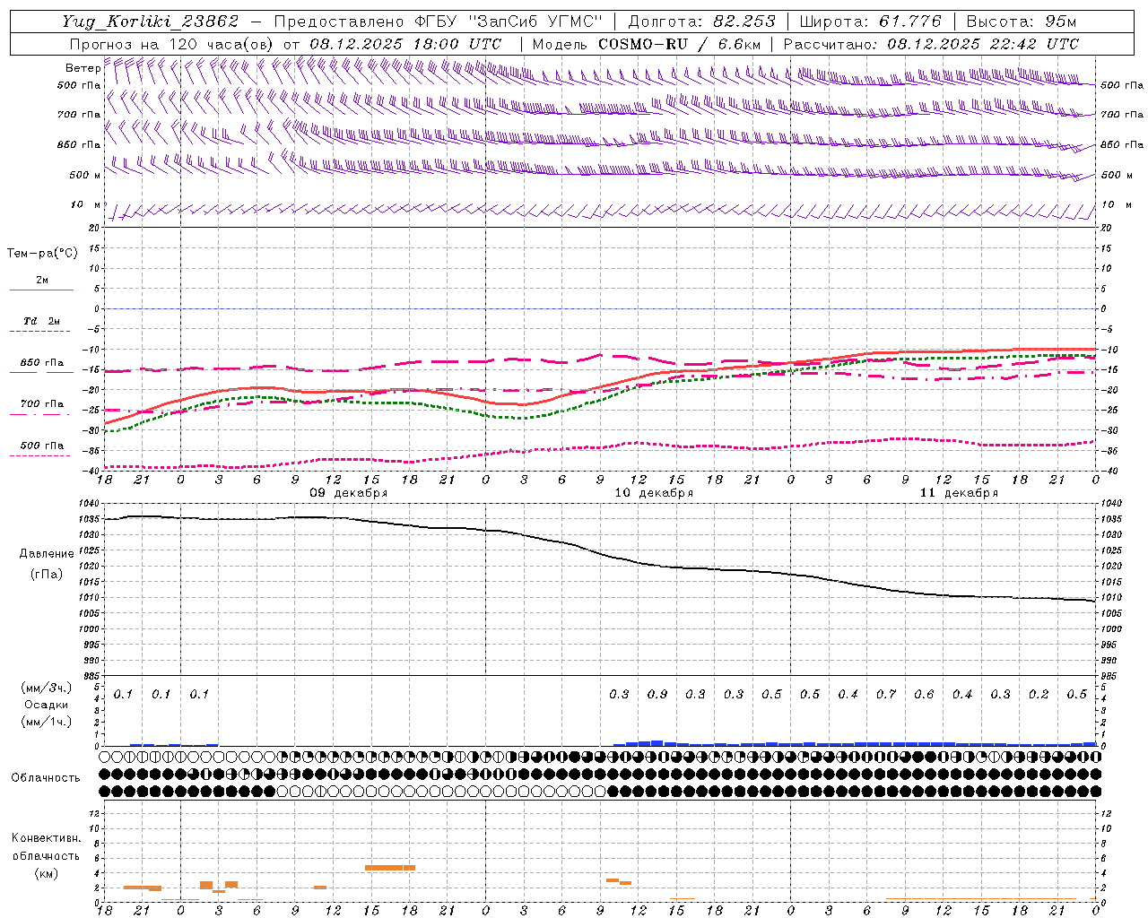Click the Давление pressure panel label
This screenshot has width=1148, height=918.
[47, 554]
